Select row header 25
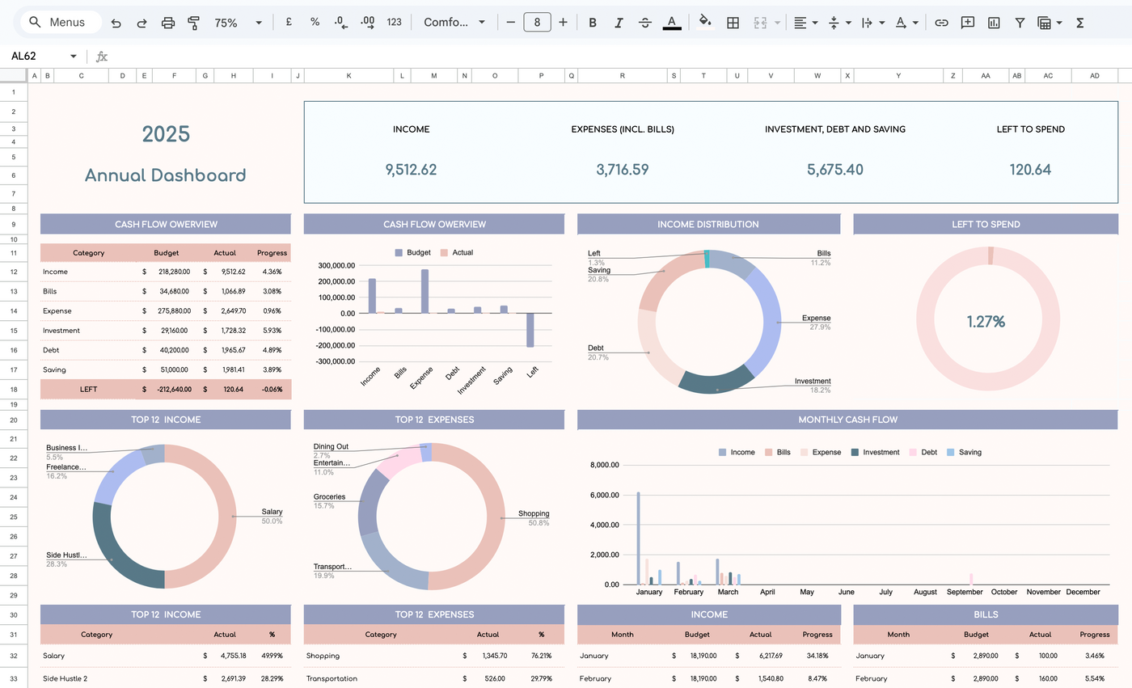 coord(14,517)
